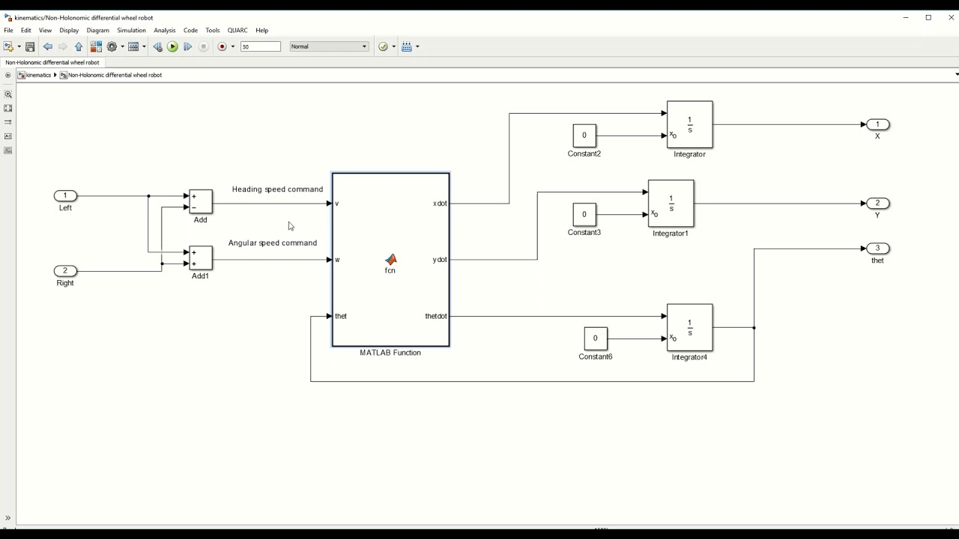Select the Right input port block

coord(65,271)
